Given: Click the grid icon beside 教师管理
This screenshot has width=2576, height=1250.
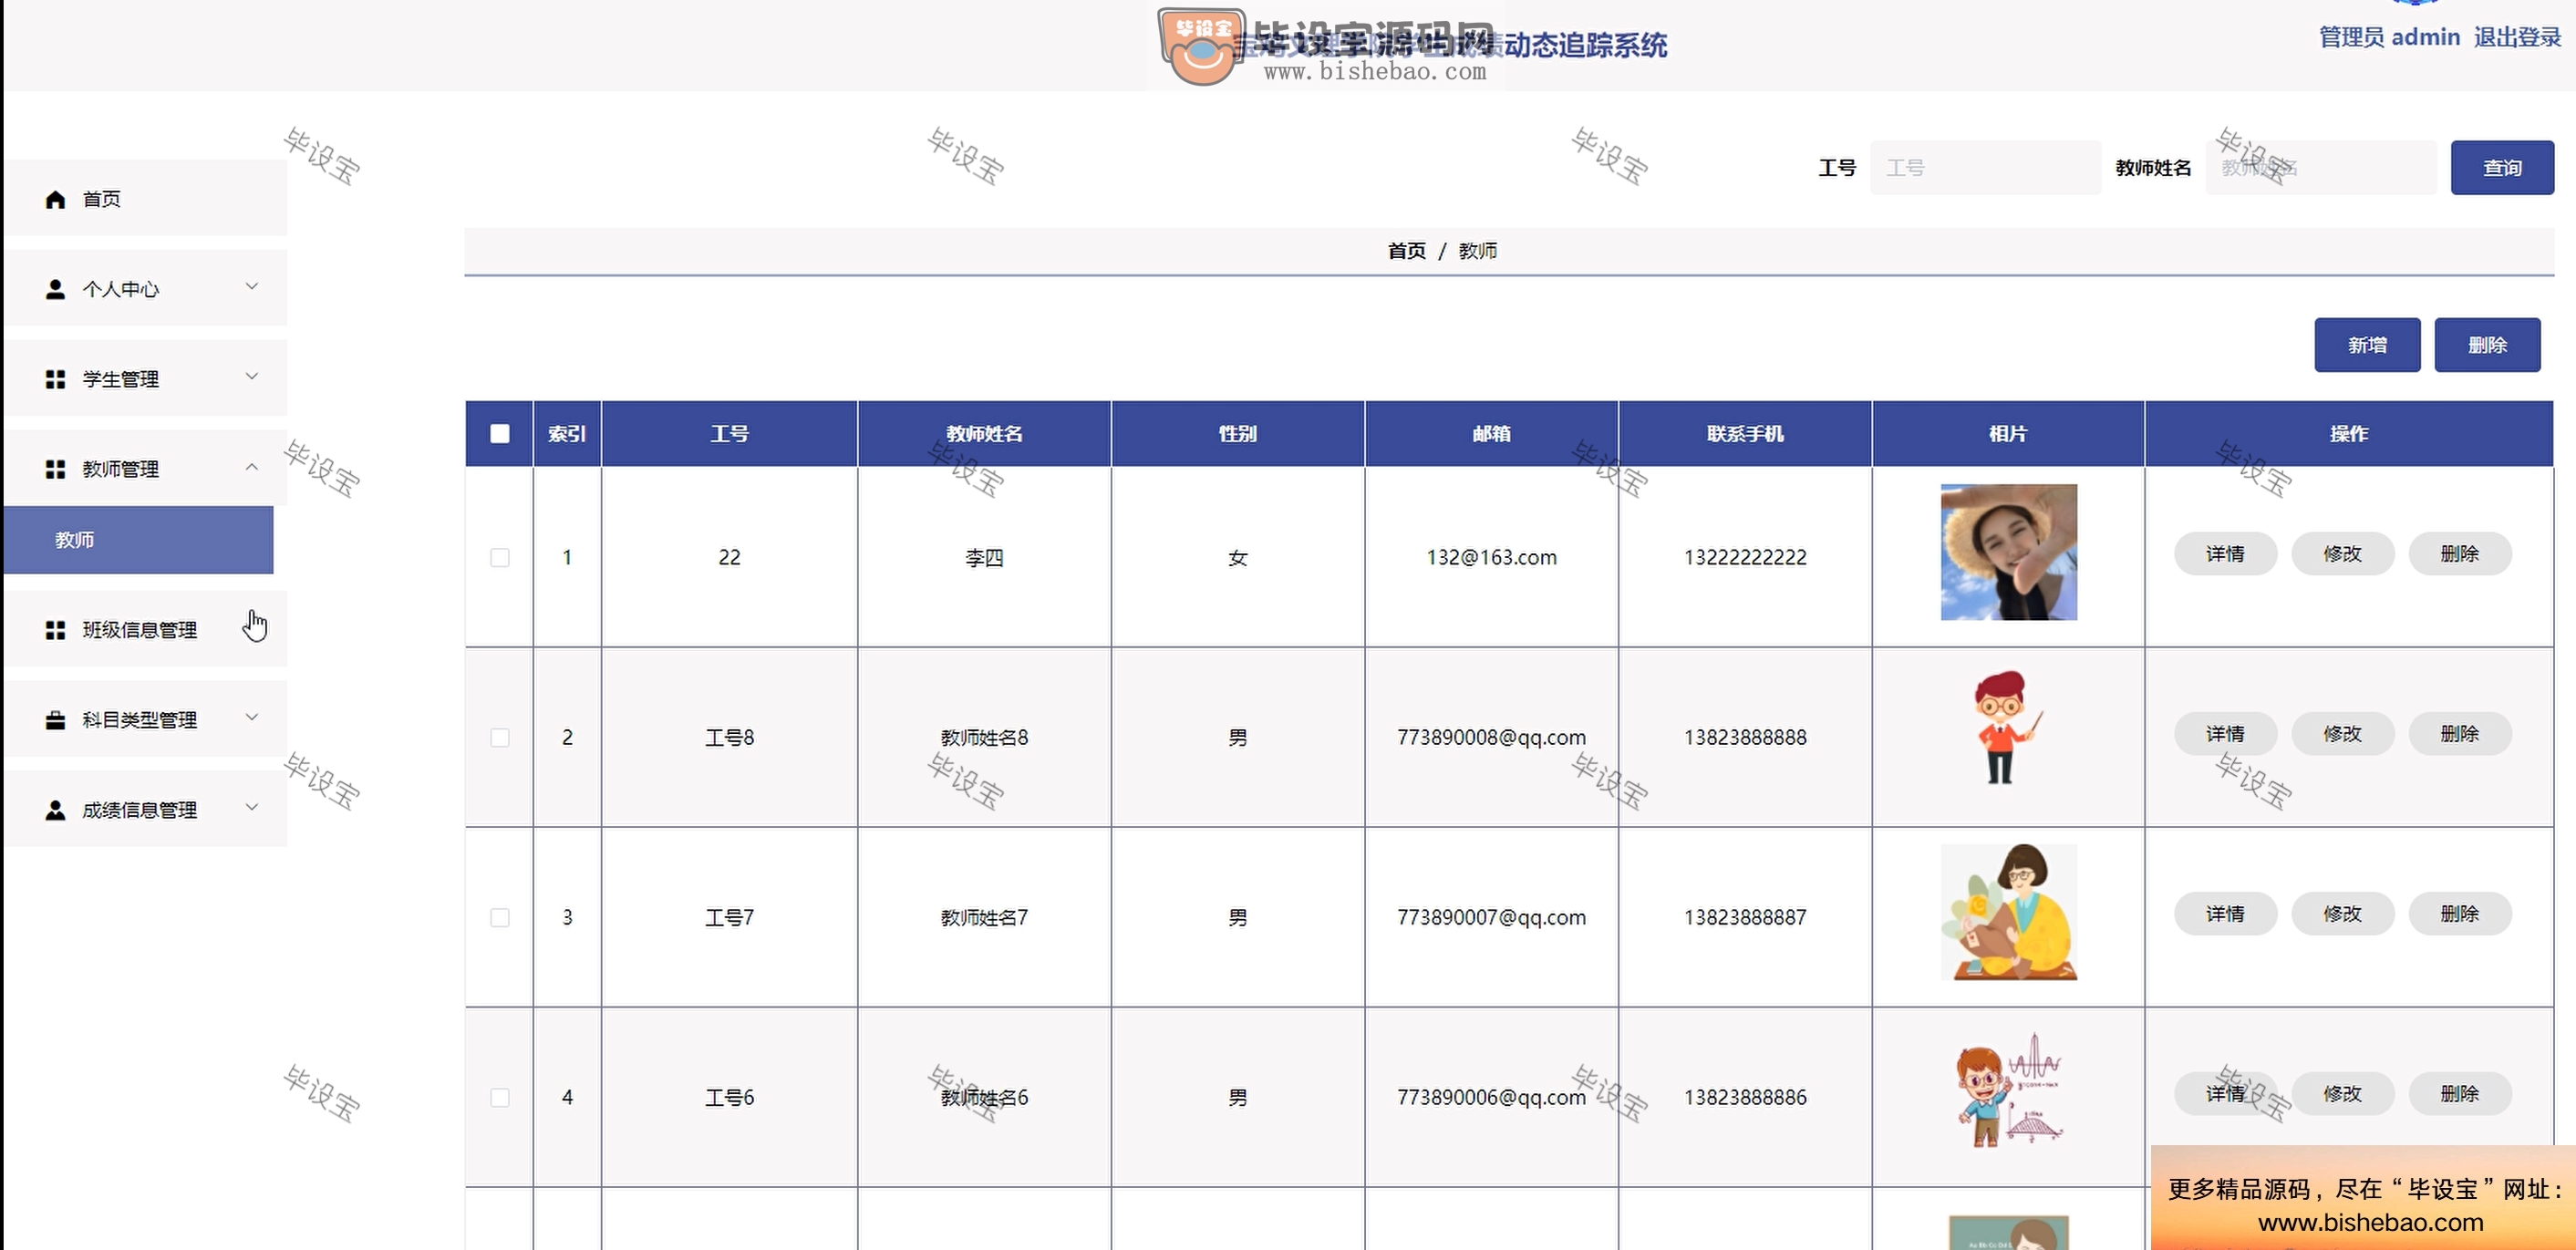Looking at the screenshot, I should [x=55, y=469].
